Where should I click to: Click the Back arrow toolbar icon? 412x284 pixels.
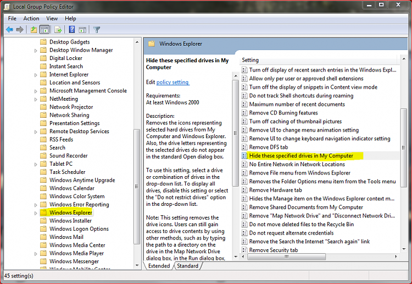click(x=9, y=30)
